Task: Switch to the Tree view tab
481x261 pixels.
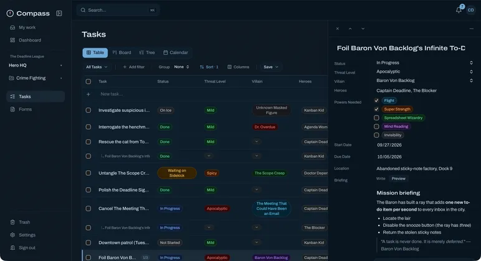Action: point(147,53)
